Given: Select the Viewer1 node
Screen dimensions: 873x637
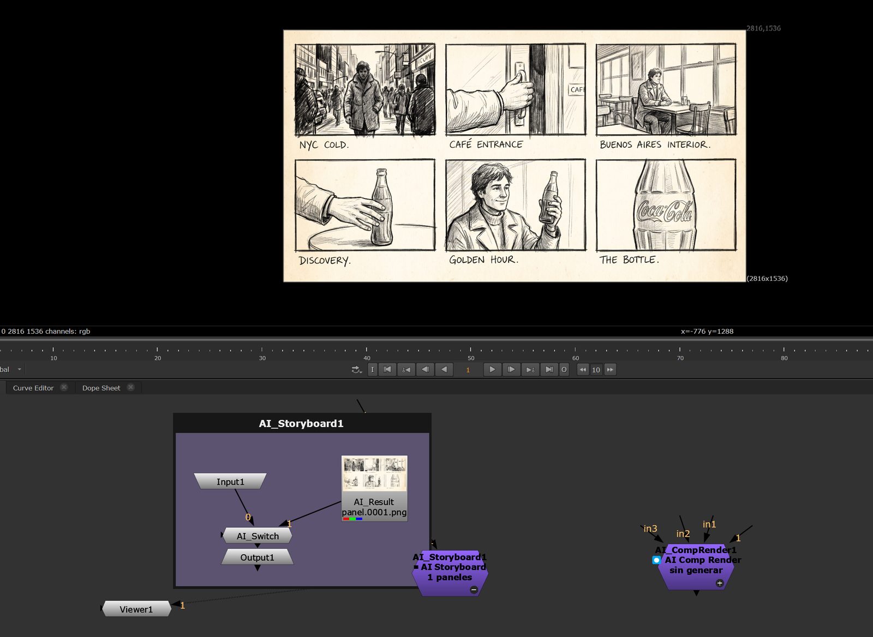Looking at the screenshot, I should point(136,609).
